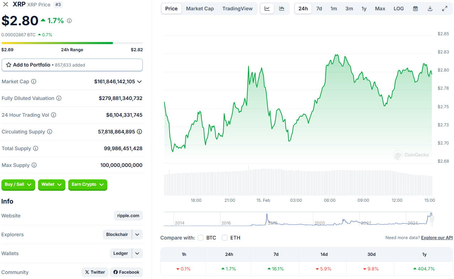Viewport: 454px width, 279px height.
Task: Click the 1y 404.7% cell
Action: [424, 269]
